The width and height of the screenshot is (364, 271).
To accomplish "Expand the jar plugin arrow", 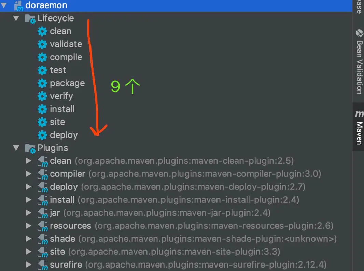I will pos(29,213).
